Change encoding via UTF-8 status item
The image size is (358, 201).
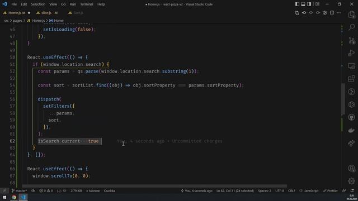(280, 191)
